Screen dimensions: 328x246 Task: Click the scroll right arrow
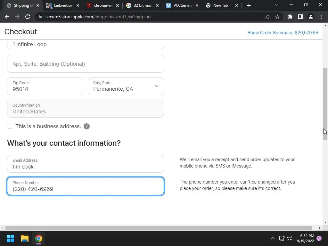click(x=320, y=228)
